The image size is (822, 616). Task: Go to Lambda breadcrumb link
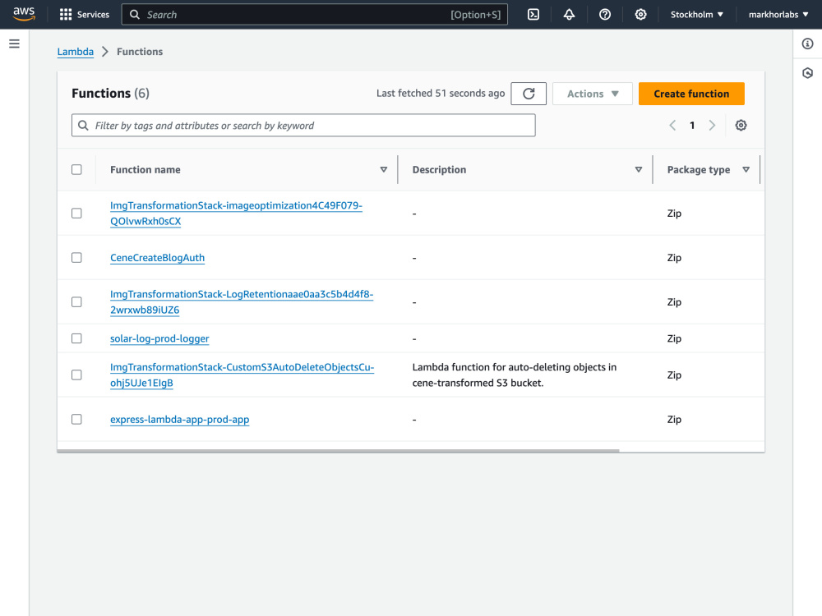pyautogui.click(x=76, y=51)
